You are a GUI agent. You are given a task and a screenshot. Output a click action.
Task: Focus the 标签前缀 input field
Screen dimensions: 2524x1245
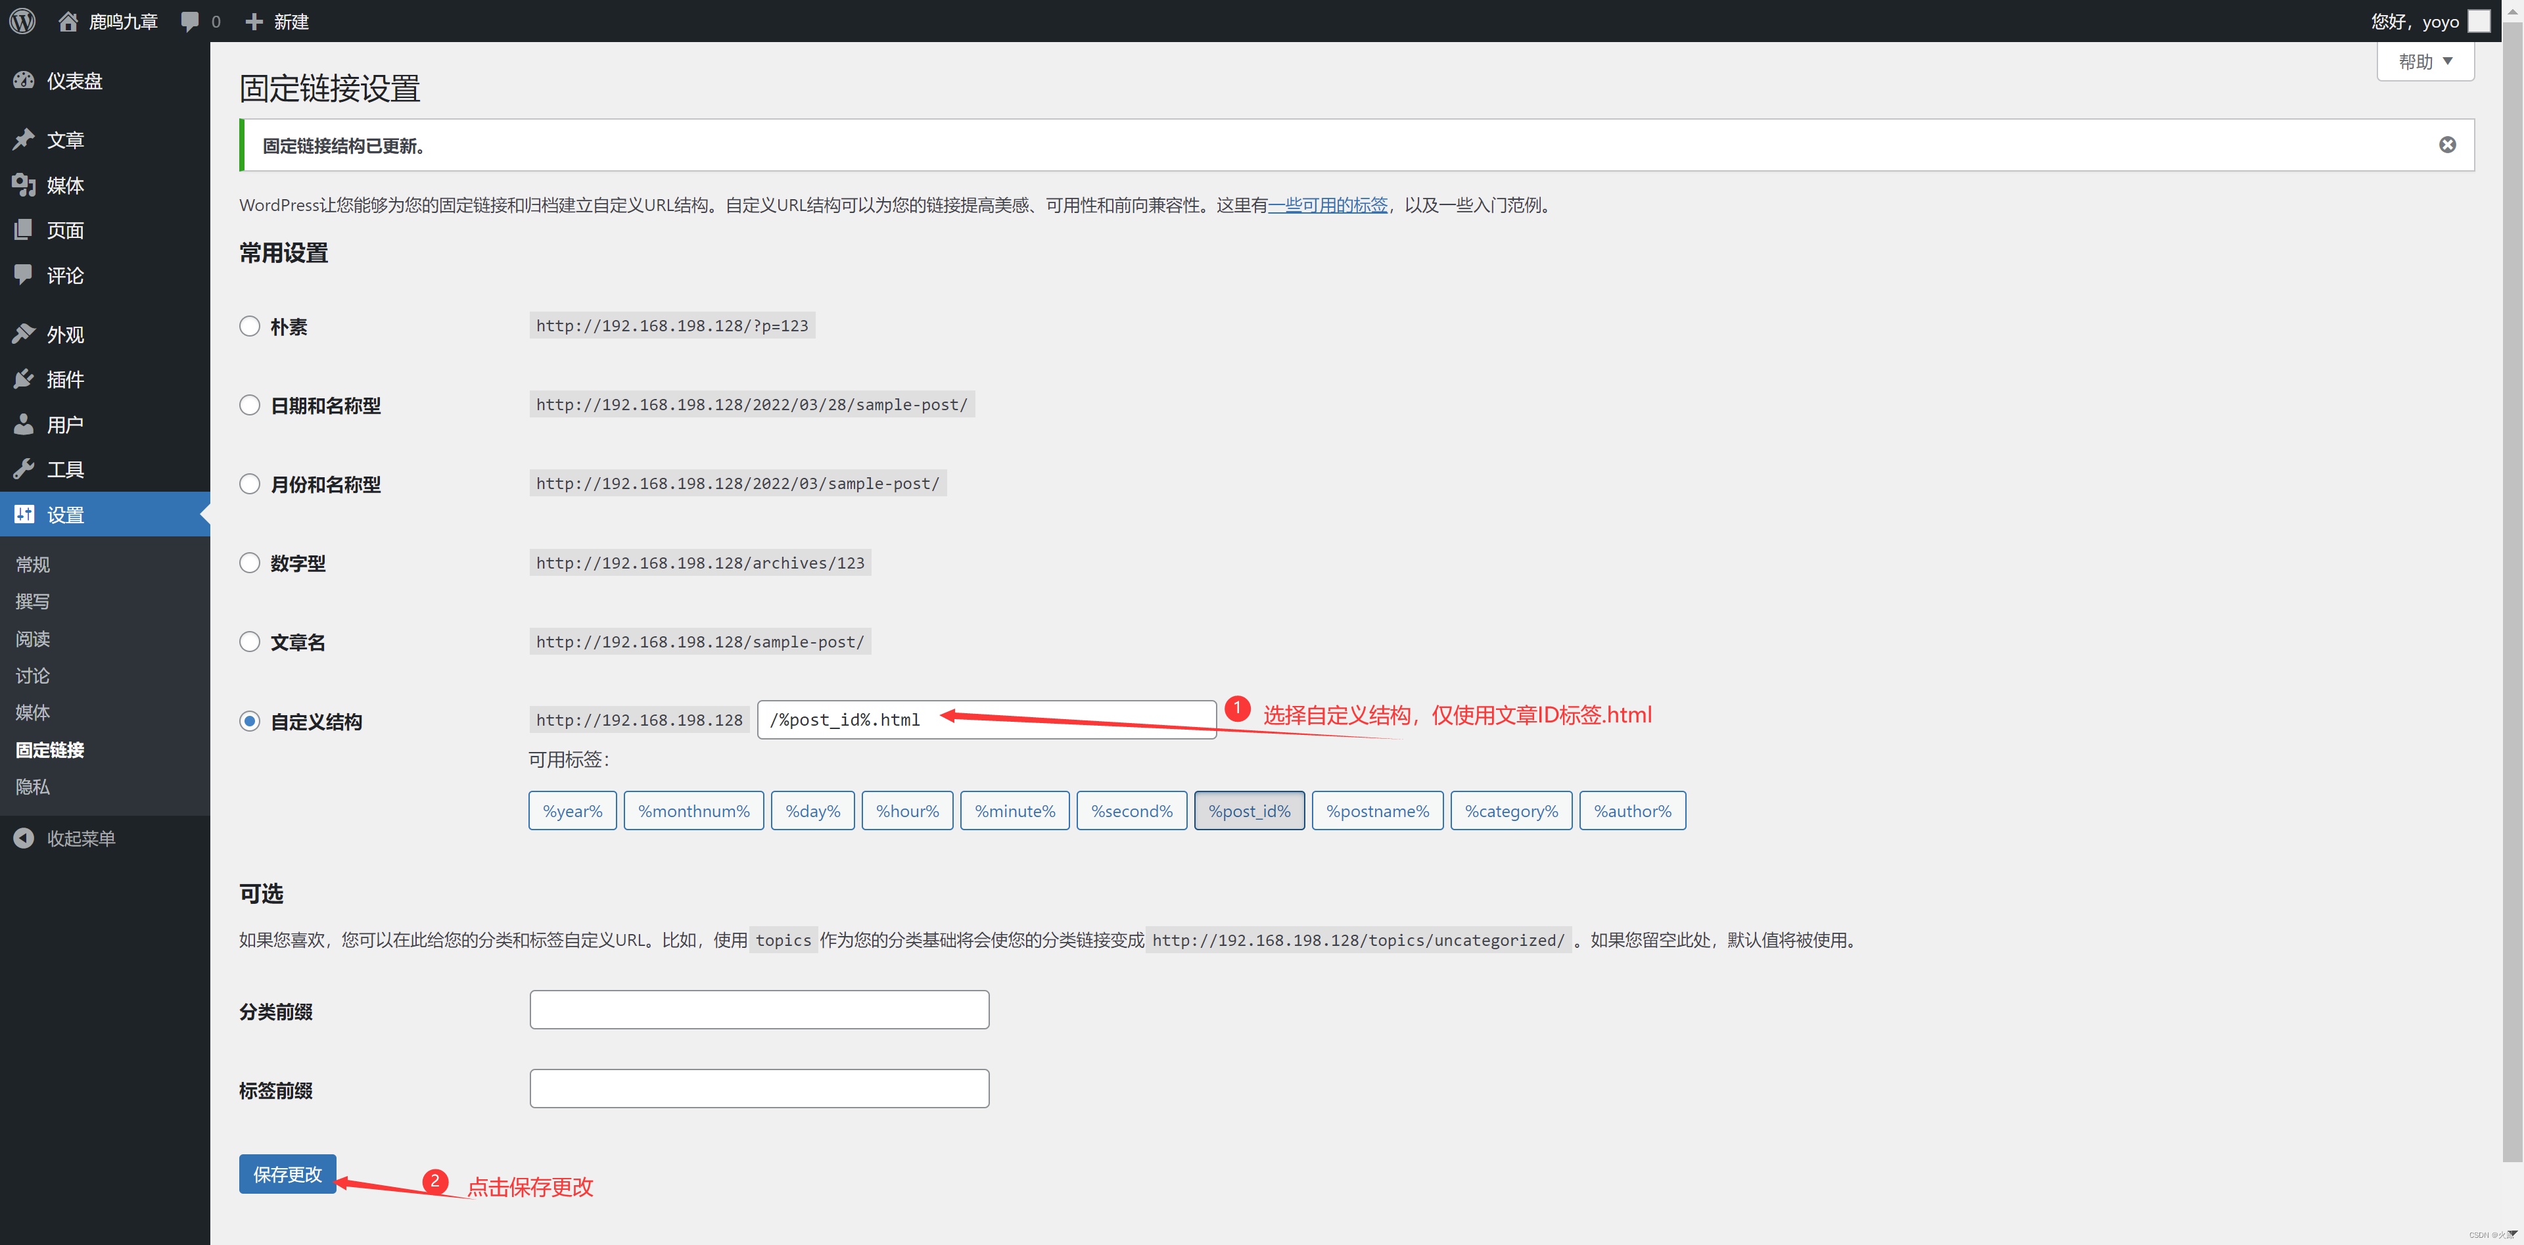point(759,1089)
